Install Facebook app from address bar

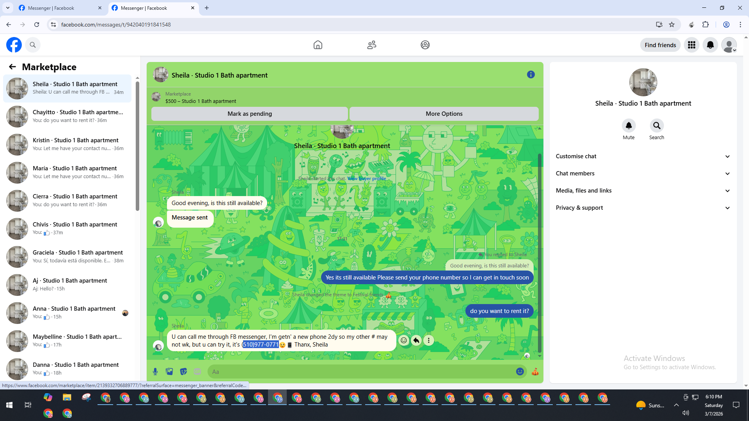pos(659,25)
